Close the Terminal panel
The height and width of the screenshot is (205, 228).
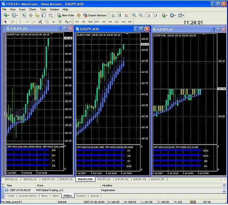point(3,184)
